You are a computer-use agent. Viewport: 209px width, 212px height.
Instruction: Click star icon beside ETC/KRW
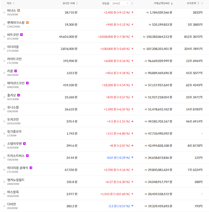click(x=4, y=170)
